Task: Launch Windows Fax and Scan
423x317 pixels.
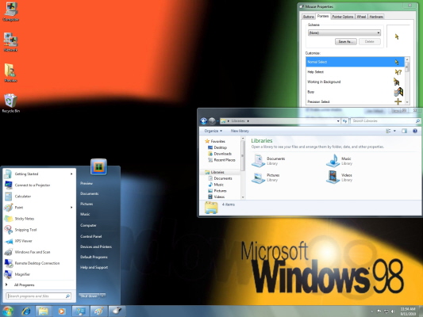Action: tap(39, 252)
